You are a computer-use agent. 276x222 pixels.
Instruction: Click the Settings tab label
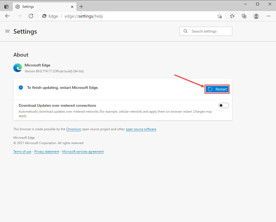click(28, 7)
